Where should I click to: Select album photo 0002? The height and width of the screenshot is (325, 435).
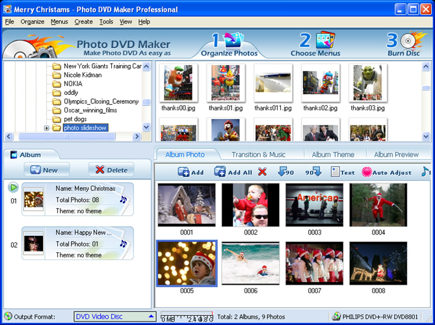[x=250, y=205]
